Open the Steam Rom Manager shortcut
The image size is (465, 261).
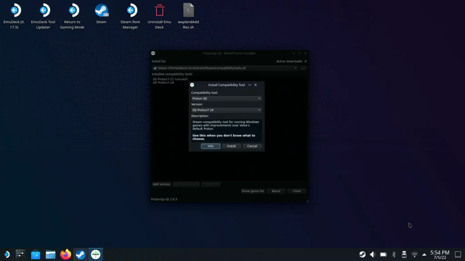[x=130, y=16]
